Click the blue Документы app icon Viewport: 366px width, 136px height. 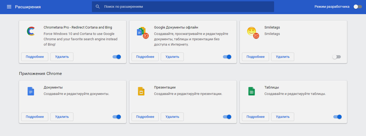point(31,91)
